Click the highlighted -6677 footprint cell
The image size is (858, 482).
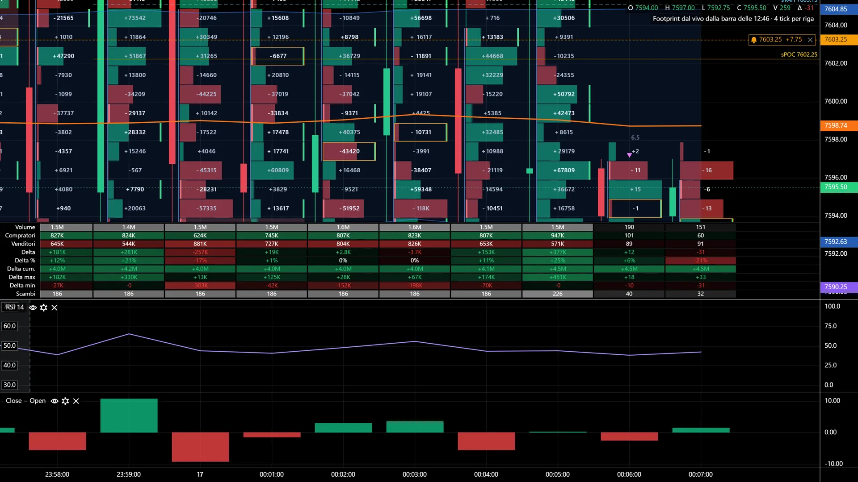click(x=278, y=56)
